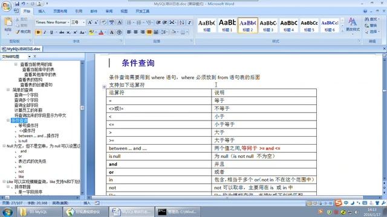Toggle Bold formatting

coord(38,32)
